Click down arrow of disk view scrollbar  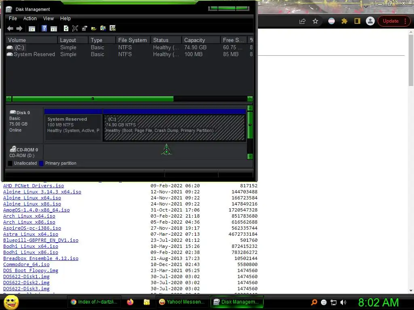[250, 157]
